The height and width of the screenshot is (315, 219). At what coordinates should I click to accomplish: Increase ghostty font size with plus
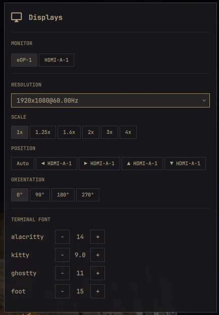click(97, 273)
